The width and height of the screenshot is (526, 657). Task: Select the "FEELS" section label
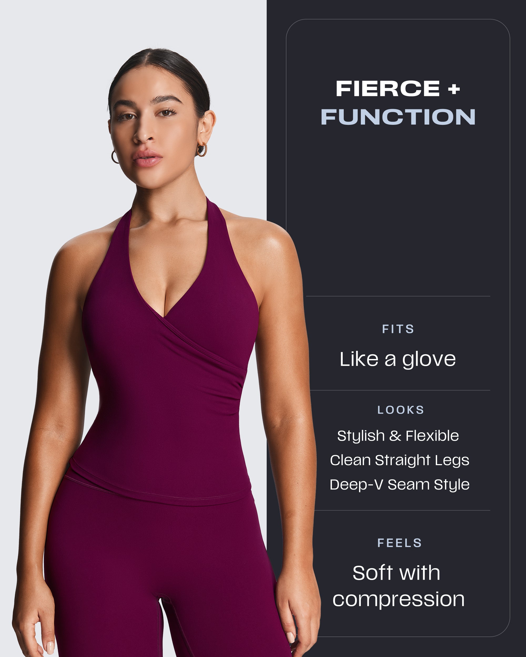point(399,543)
